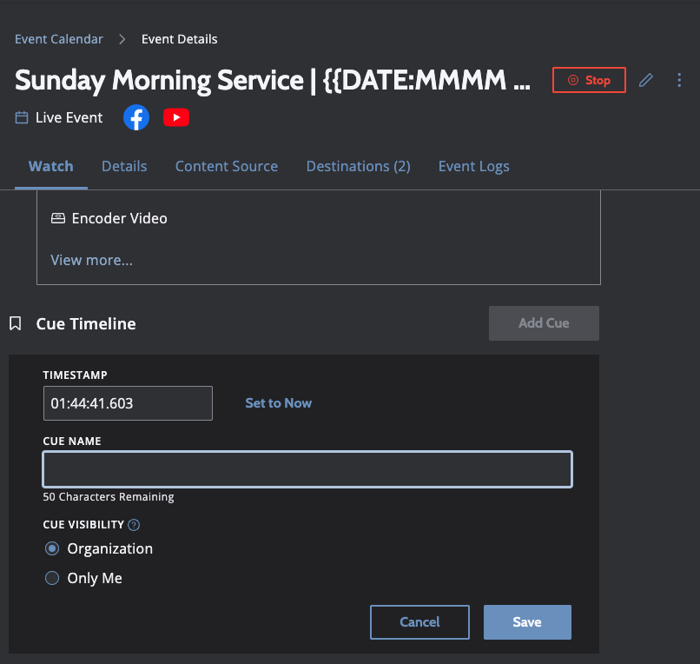Open the Event Logs tab

coord(473,166)
